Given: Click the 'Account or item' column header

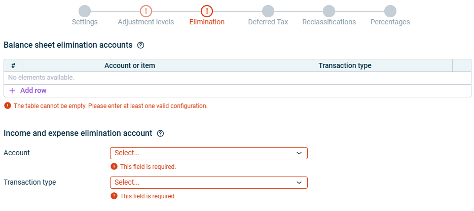Looking at the screenshot, I should coord(130,66).
